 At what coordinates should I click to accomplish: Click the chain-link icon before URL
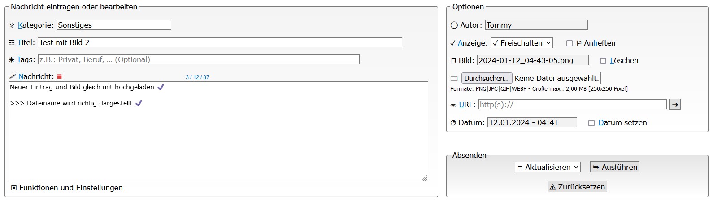[453, 105]
